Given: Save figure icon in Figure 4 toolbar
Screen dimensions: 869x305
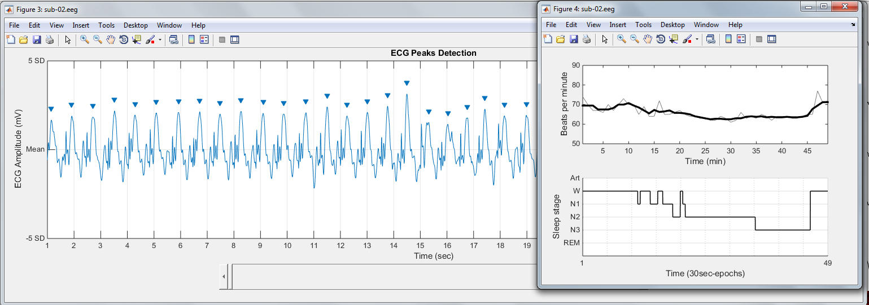Looking at the screenshot, I should (574, 39).
